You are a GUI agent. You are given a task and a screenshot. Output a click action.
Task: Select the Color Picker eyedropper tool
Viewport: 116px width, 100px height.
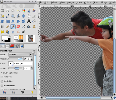(8, 16)
